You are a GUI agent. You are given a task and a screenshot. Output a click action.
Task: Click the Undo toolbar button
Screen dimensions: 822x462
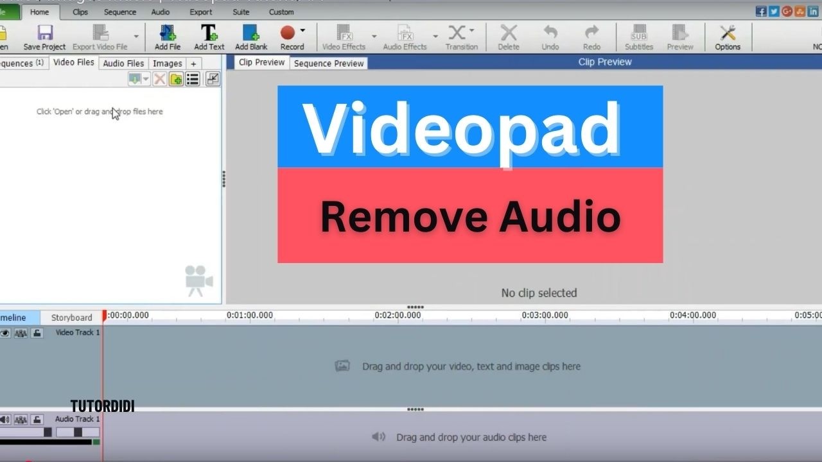point(550,37)
